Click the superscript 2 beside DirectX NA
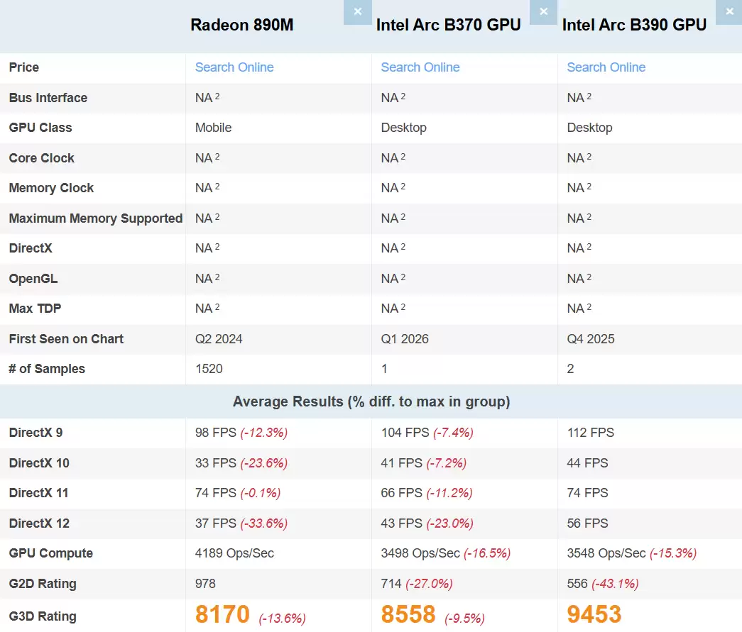 (x=216, y=244)
